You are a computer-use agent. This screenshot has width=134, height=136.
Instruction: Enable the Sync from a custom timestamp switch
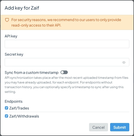[64, 72]
